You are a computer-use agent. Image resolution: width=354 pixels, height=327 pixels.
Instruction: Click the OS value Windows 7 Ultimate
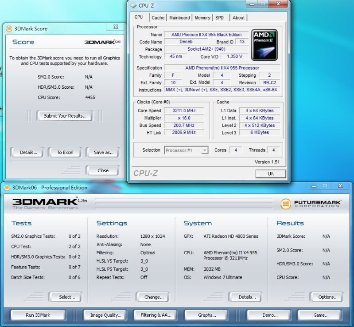pyautogui.click(x=223, y=277)
